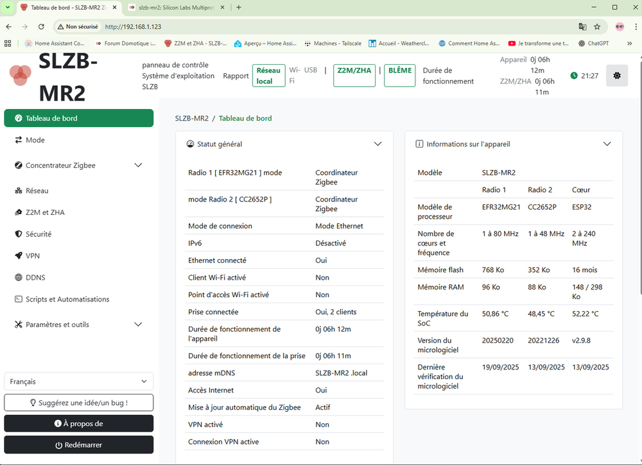Open the Sécurité sidebar item
The image size is (642, 465).
click(78, 234)
